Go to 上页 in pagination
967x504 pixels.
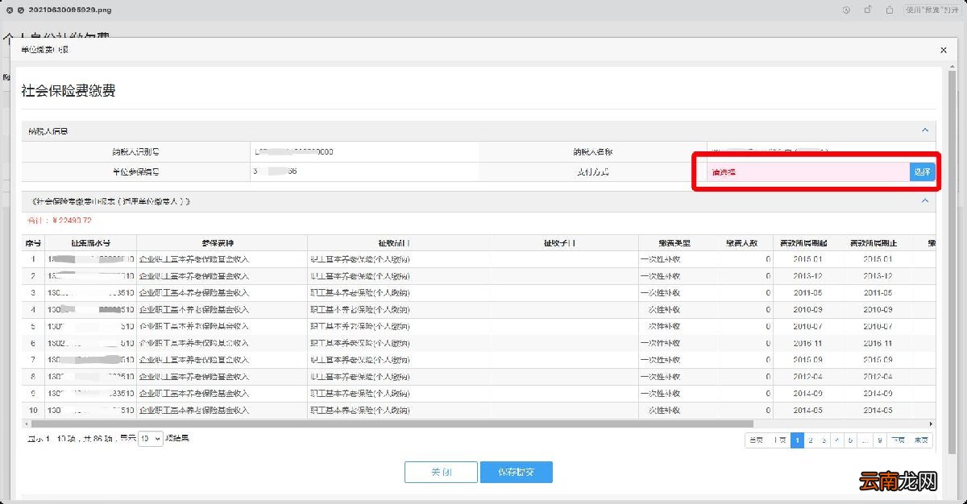click(779, 440)
